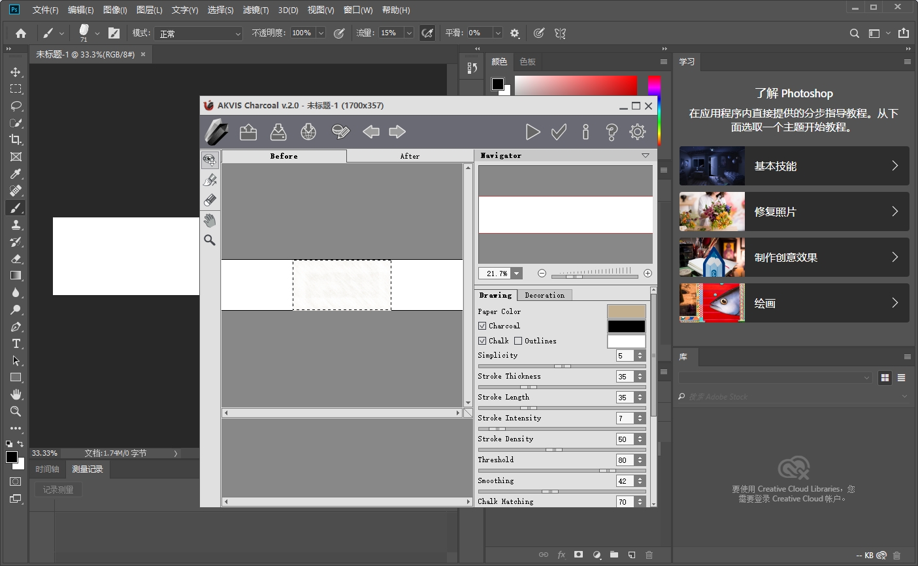Toggle pressure for opacity button
Viewport: 918px width, 566px height.
[x=339, y=33]
